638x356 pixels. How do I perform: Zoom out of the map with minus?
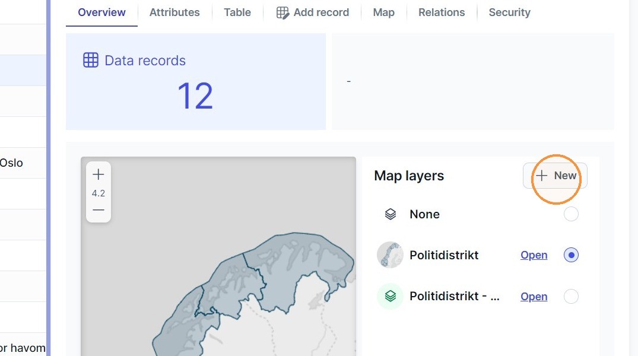point(98,210)
